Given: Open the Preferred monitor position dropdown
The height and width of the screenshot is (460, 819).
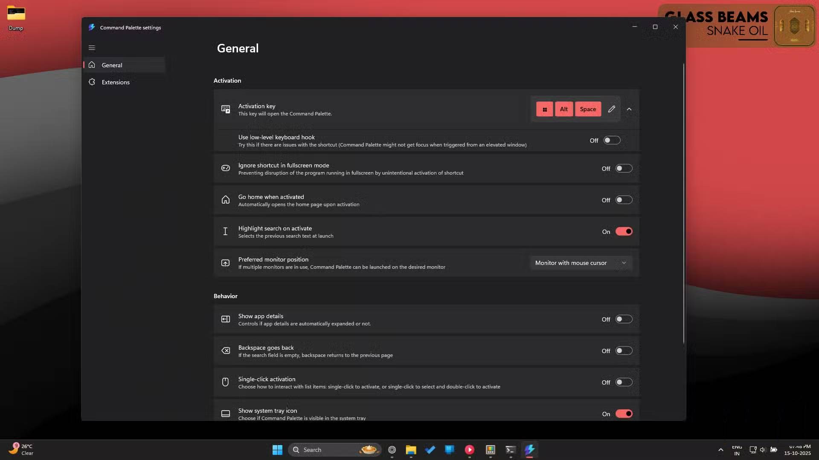Looking at the screenshot, I should tap(581, 263).
